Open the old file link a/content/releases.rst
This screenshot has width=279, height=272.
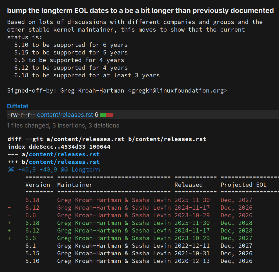64,154
